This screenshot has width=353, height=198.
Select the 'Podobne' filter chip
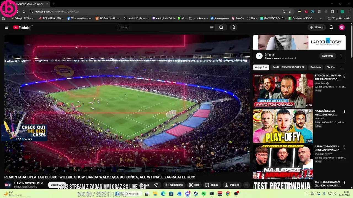coord(315,67)
